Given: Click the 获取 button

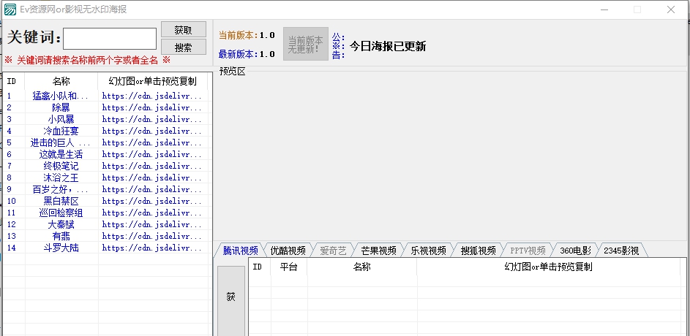Looking at the screenshot, I should (184, 30).
